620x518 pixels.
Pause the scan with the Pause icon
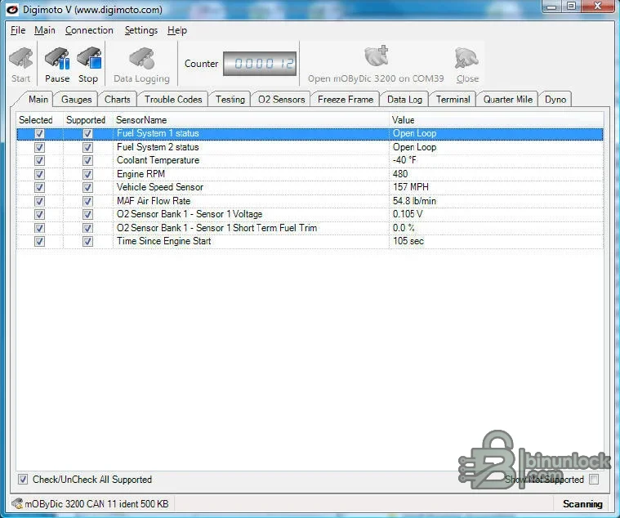57,59
